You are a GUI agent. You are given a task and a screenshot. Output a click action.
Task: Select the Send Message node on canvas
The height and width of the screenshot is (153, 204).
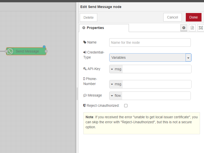[x=27, y=51]
